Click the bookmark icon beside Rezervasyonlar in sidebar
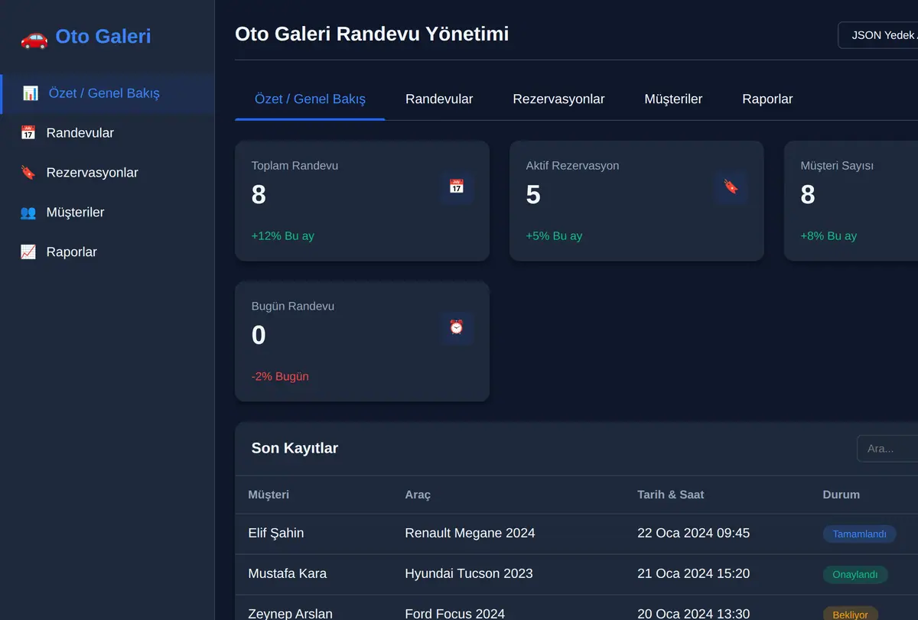Viewport: 918px width, 620px height. 28,173
